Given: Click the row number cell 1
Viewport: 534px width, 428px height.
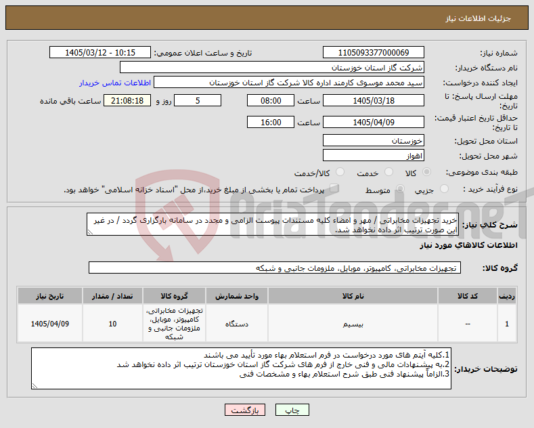Looking at the screenshot, I should pyautogui.click(x=507, y=324).
